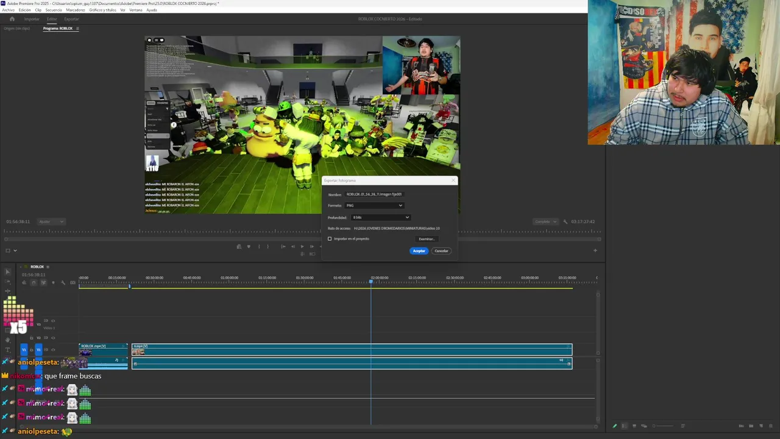Open the Edición menu
Viewport: 780px width, 439px height.
point(25,10)
